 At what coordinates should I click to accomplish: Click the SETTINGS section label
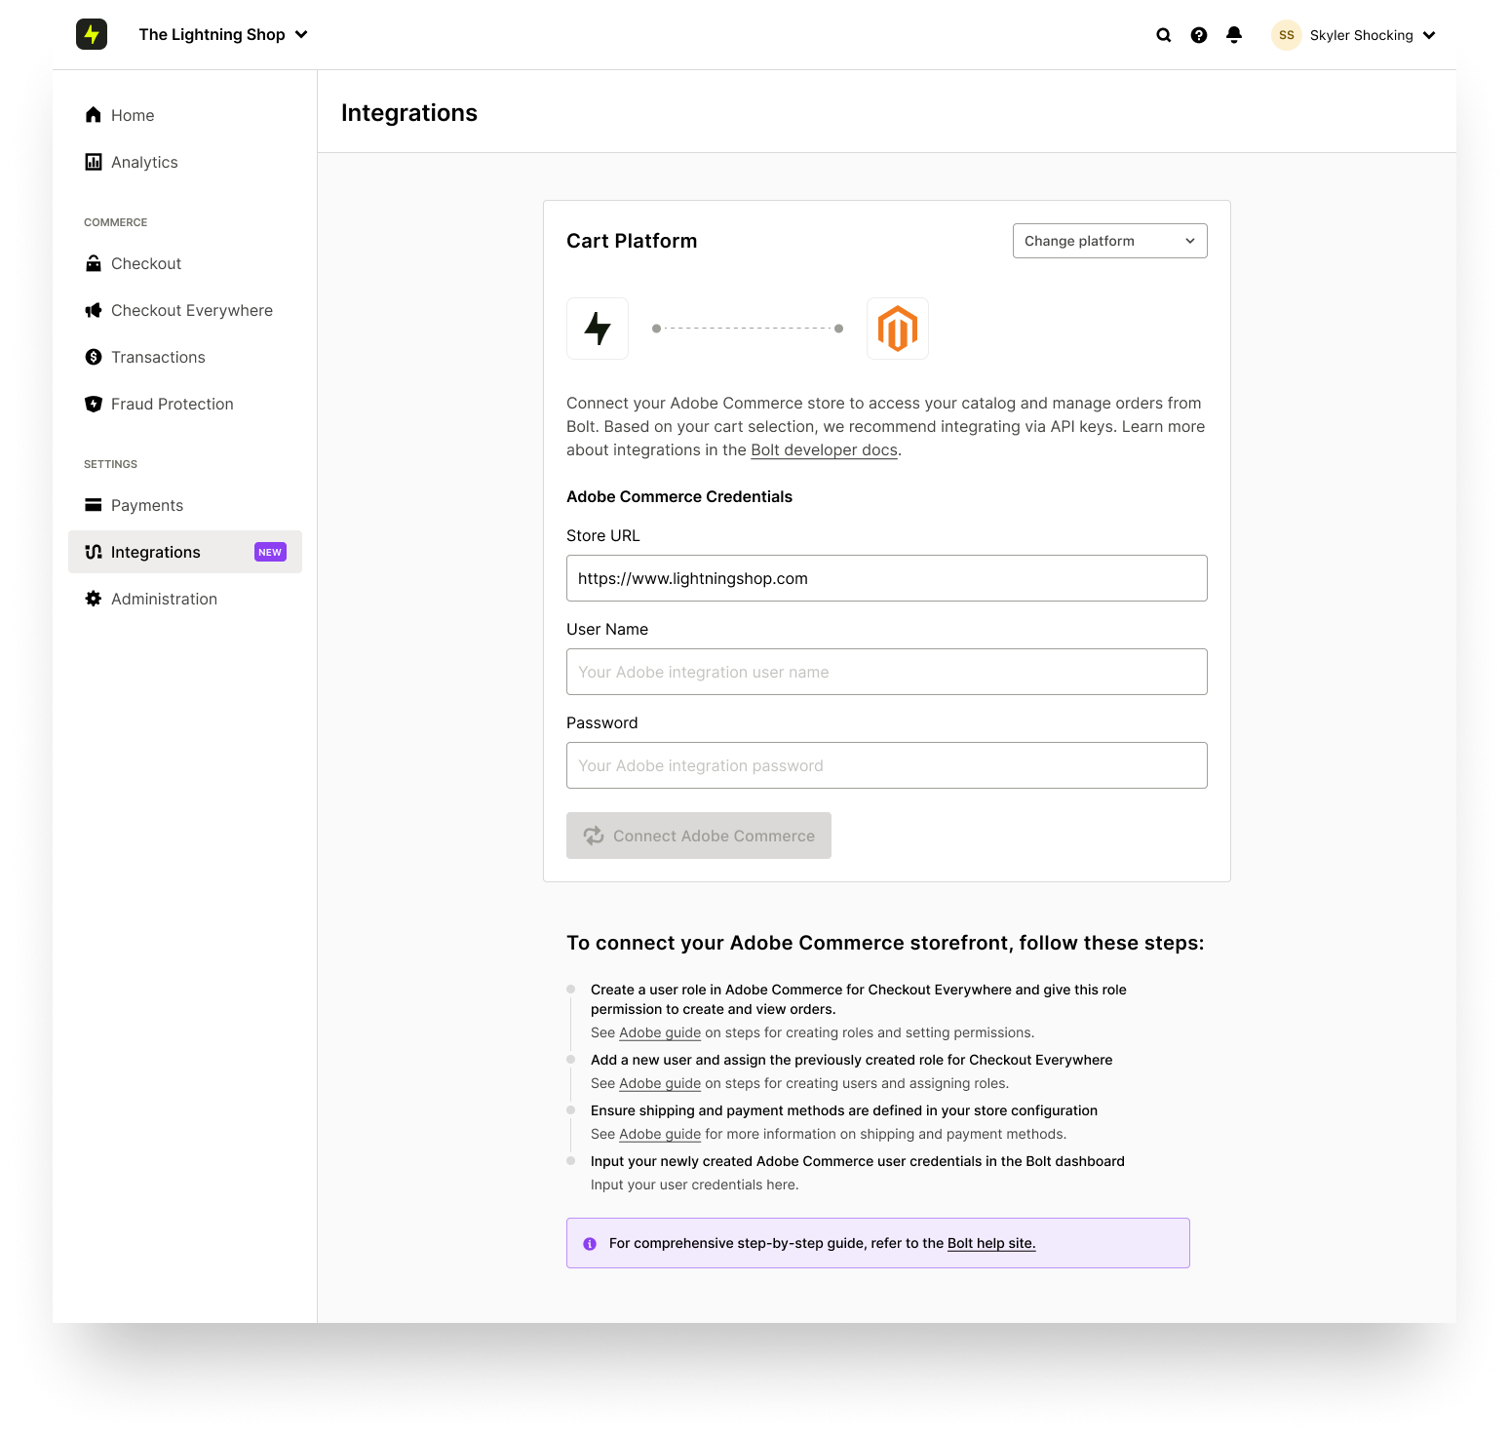(x=111, y=464)
